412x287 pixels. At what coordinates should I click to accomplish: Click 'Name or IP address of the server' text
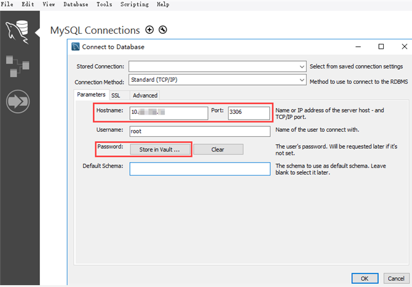pyautogui.click(x=330, y=113)
